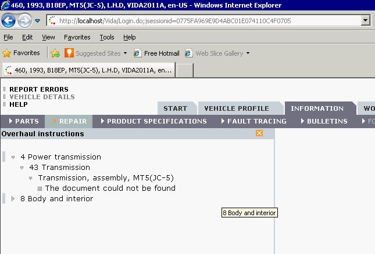Screen dimensions: 375x254
Task: Open the FAULT TRACING sub-tab
Action: coord(253,121)
